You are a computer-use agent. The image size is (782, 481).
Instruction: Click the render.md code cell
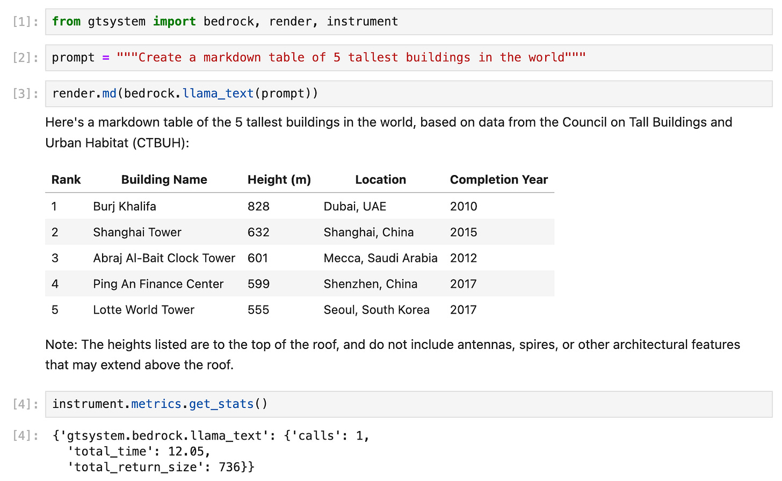(409, 94)
